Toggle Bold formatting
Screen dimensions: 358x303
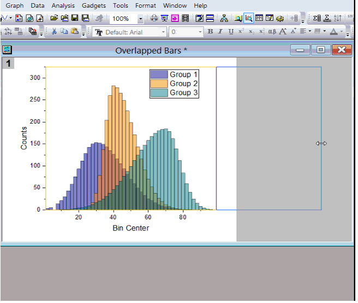click(x=210, y=31)
